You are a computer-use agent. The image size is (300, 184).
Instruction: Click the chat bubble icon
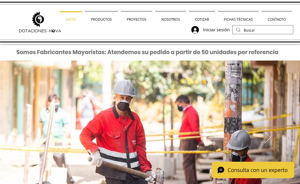pos(221,170)
